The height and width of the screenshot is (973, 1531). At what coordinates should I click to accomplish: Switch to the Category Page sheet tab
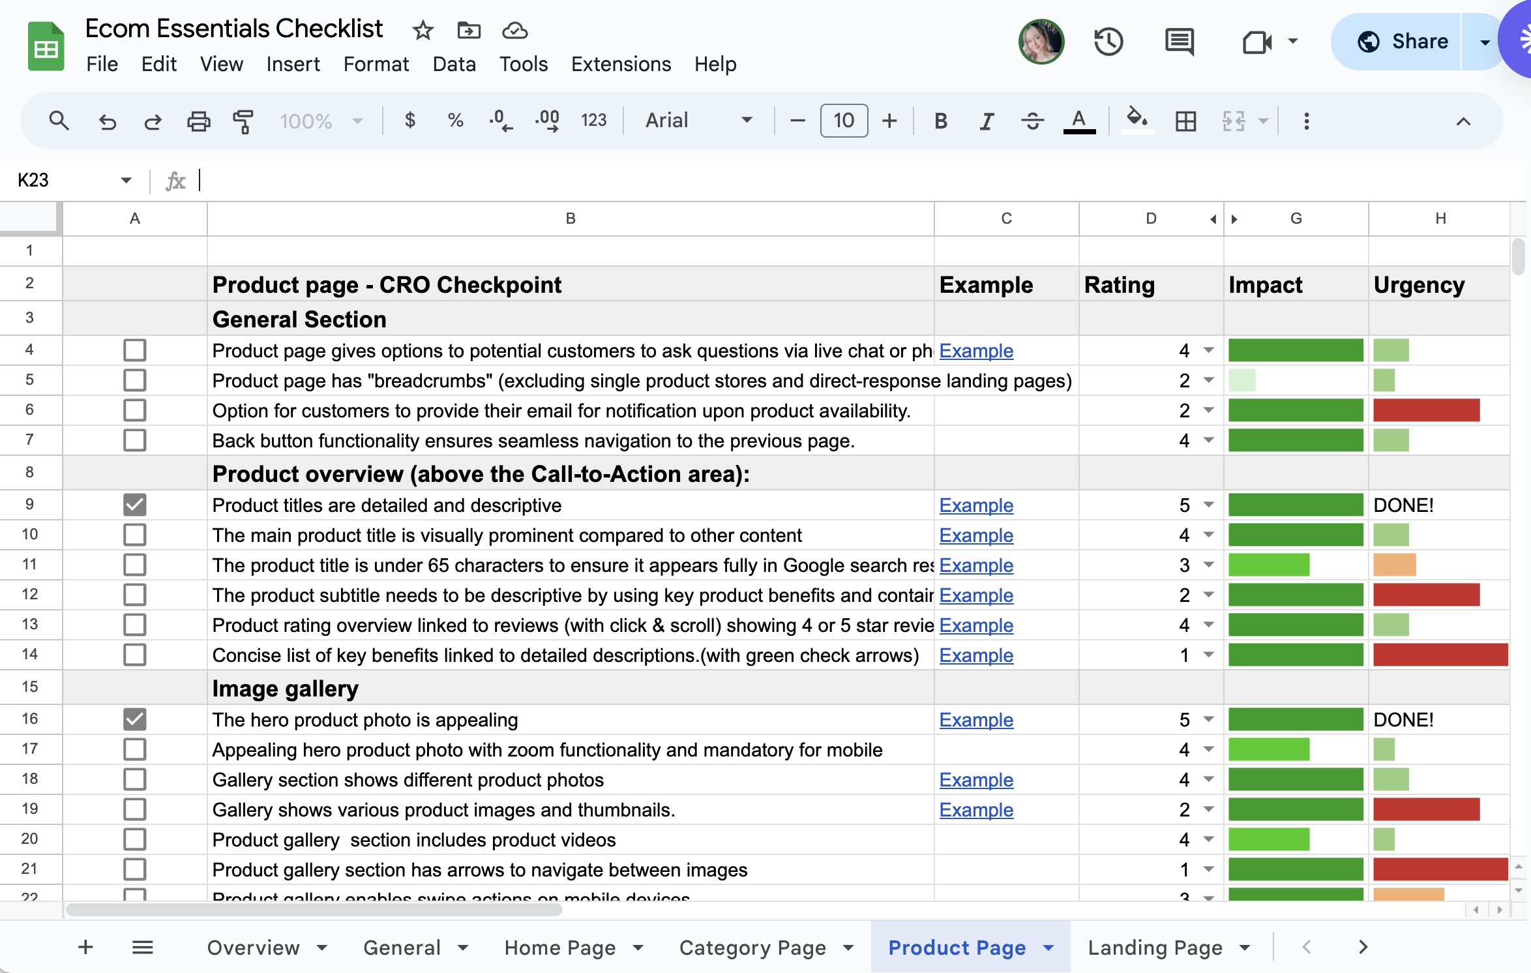(752, 948)
